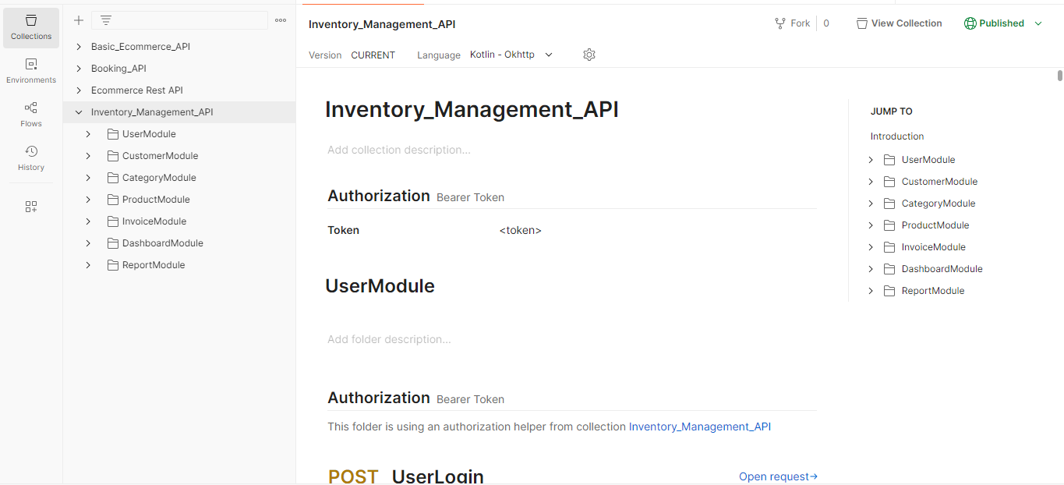
Task: Click the configure workspace sidebar grid icon
Action: pyautogui.click(x=31, y=207)
